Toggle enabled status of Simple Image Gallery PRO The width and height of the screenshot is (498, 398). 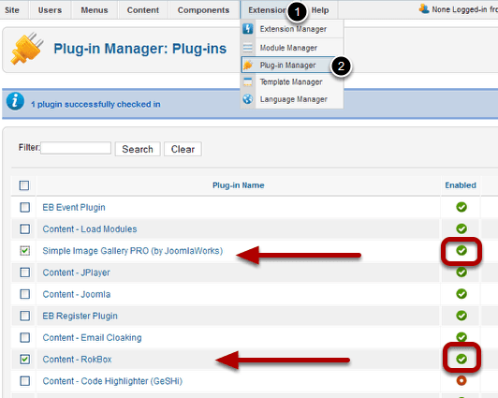click(x=461, y=251)
